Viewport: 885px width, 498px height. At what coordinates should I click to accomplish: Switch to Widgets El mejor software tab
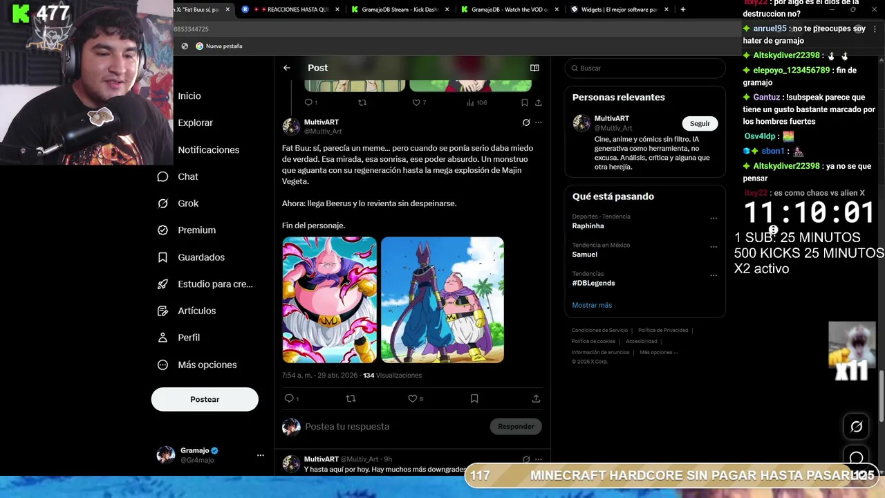(619, 10)
